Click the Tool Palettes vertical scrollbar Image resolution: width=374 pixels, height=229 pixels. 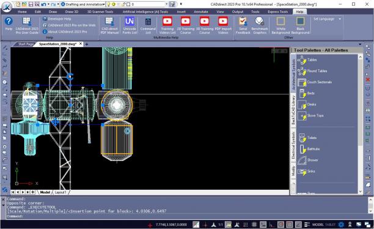point(360,124)
